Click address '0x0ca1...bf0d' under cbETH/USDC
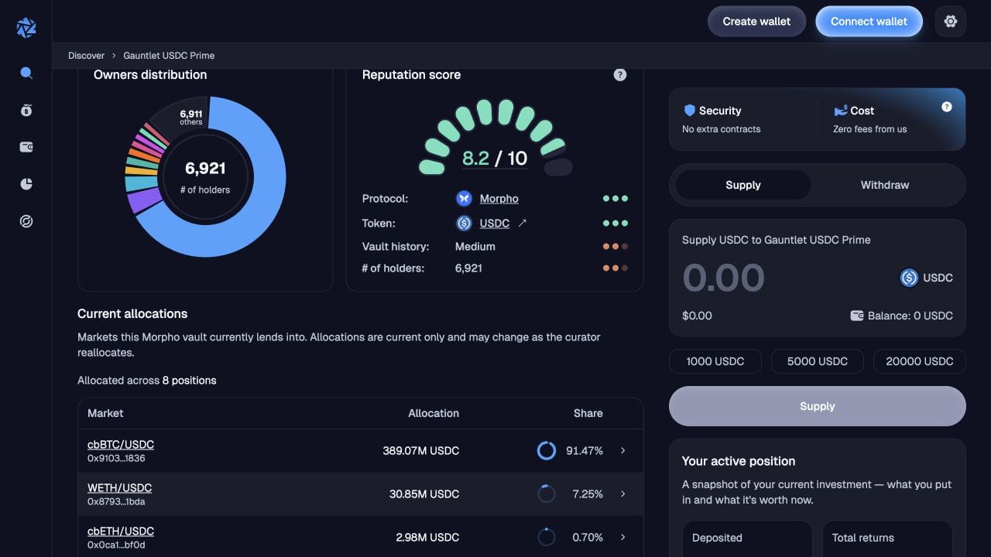This screenshot has height=557, width=991. click(116, 545)
